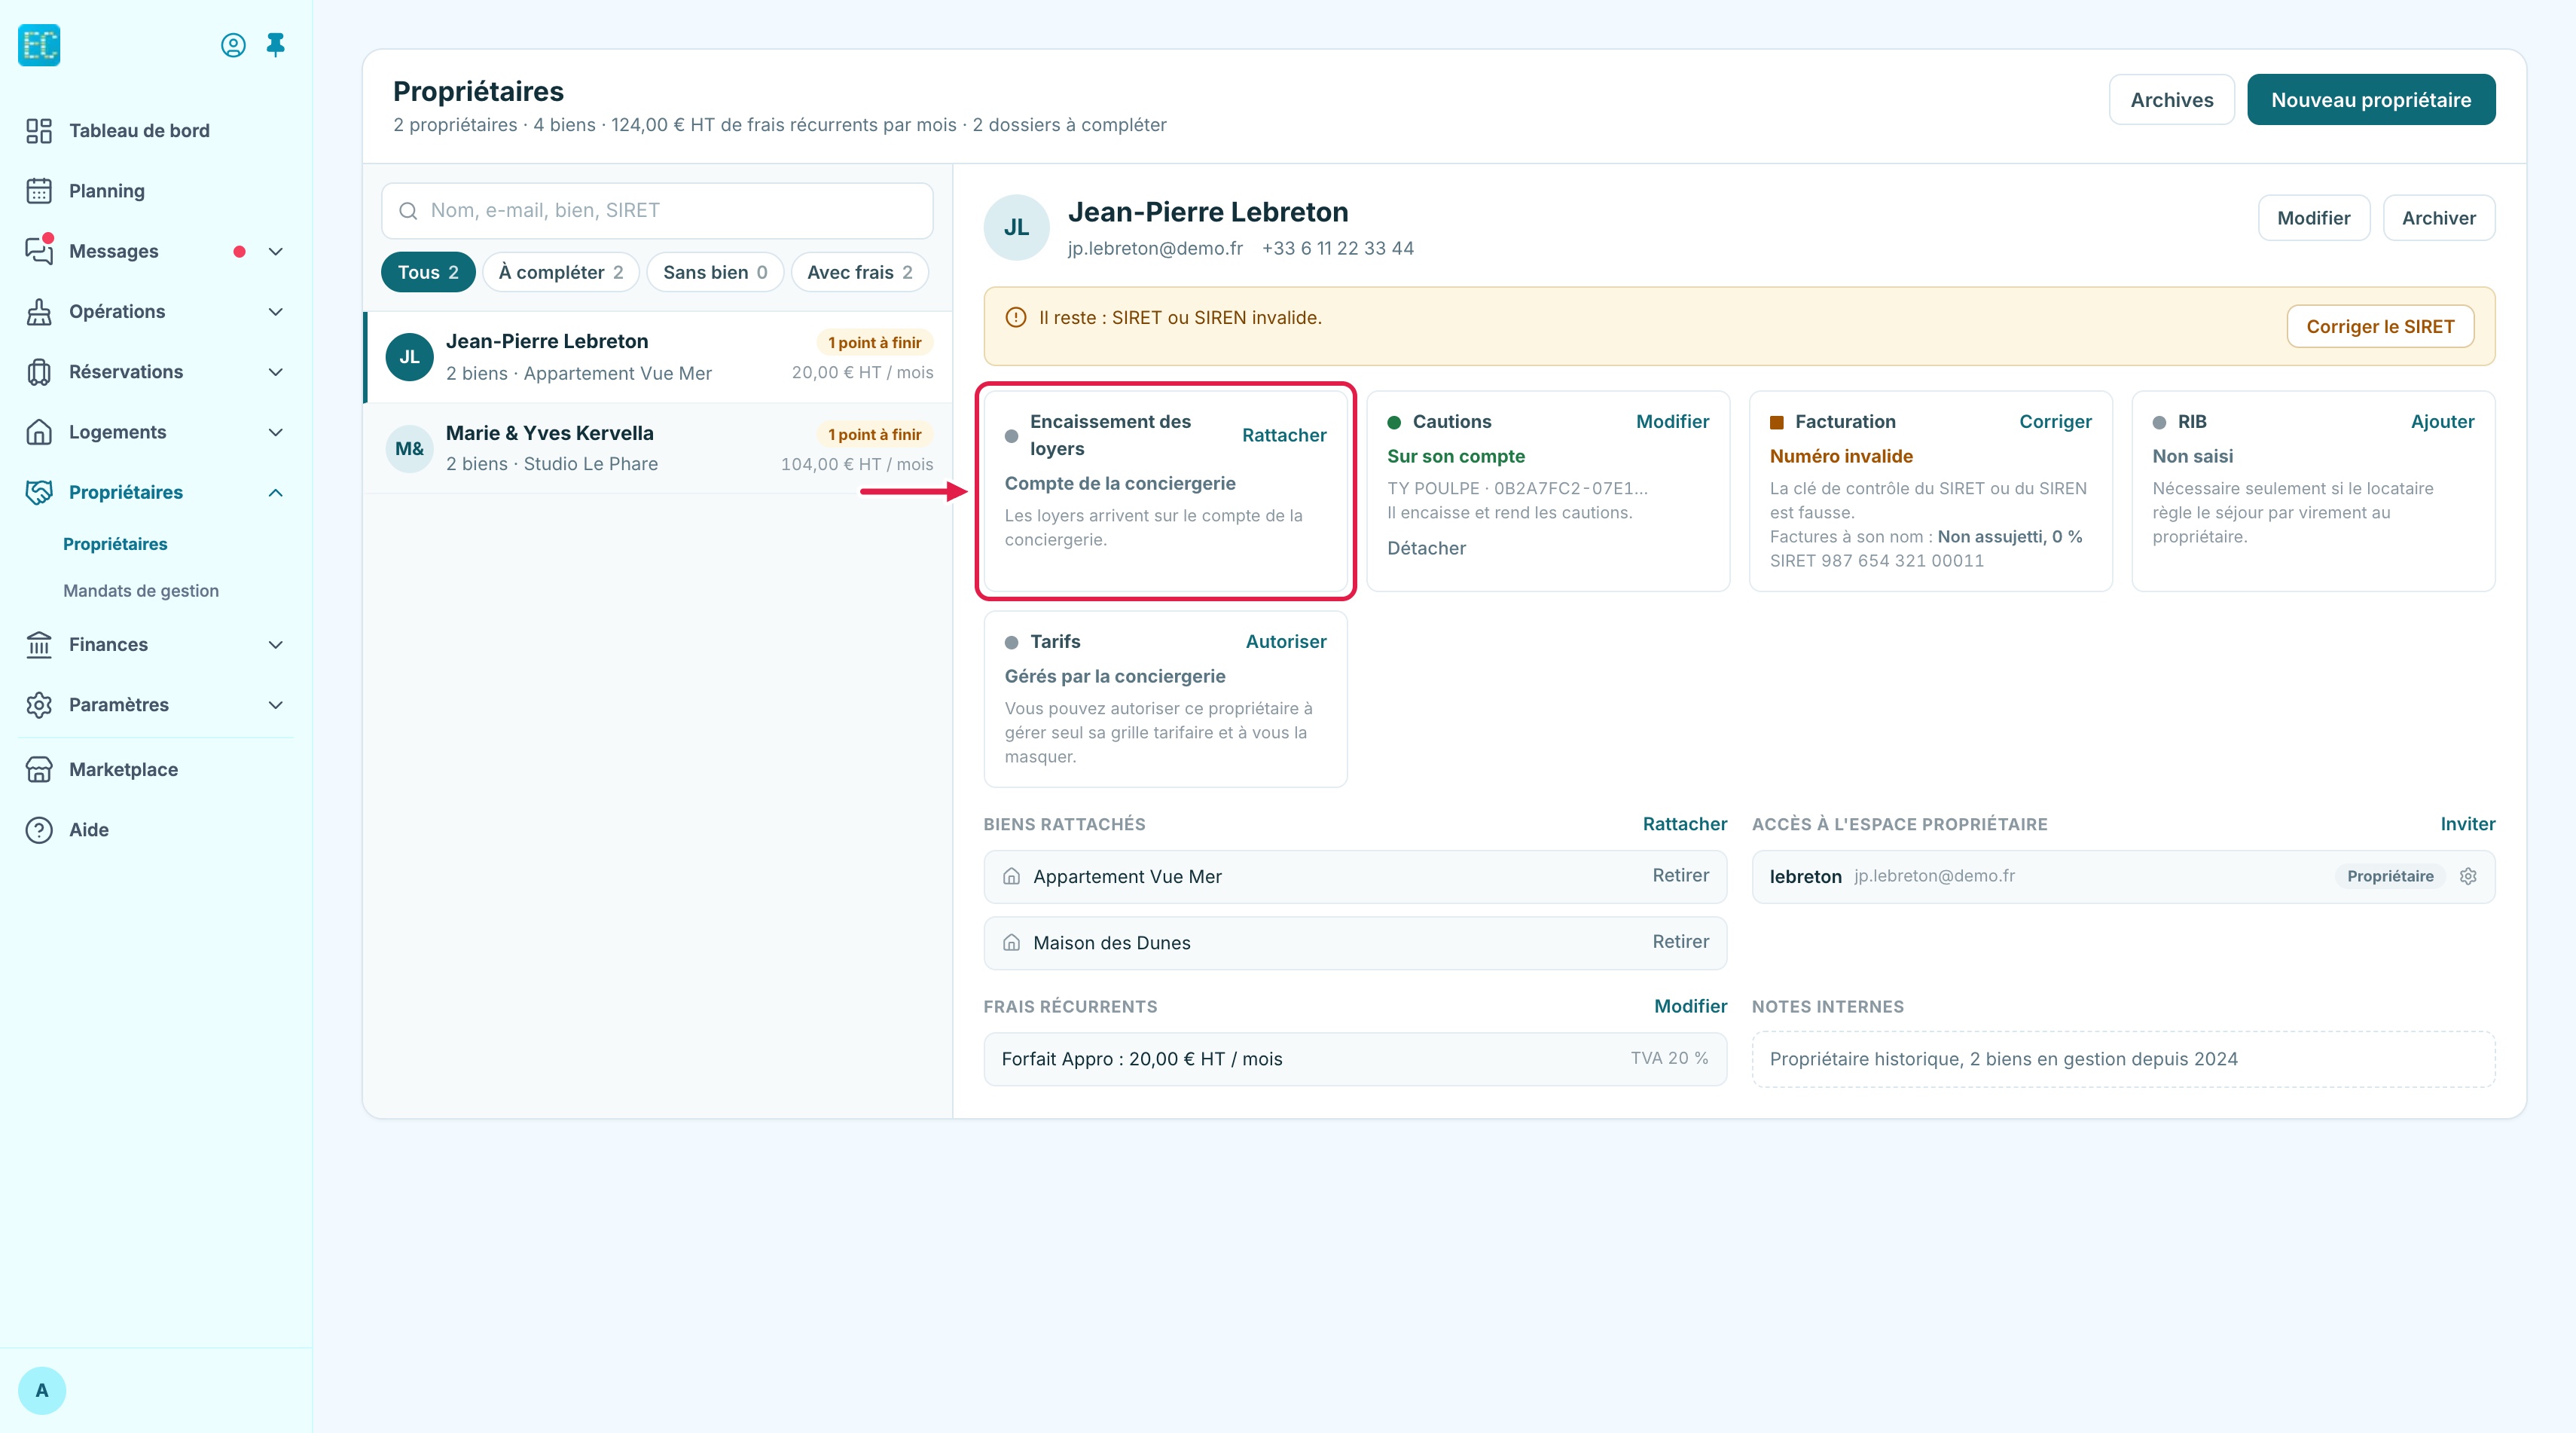
Task: Click Corriger le SIRET button
Action: coord(2380,326)
